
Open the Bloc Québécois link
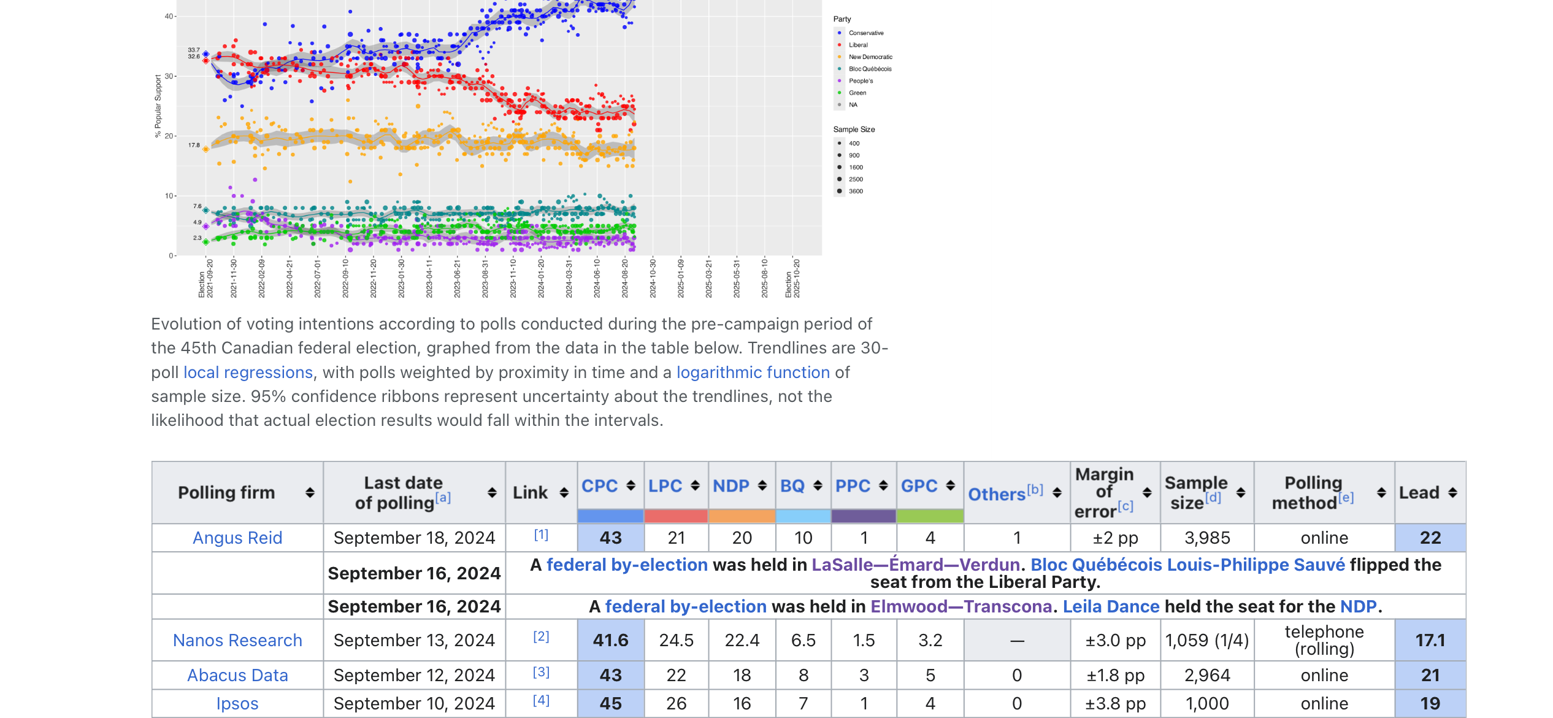point(1095,565)
